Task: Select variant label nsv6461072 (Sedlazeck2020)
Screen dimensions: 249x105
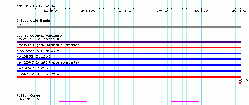Action: (39, 74)
